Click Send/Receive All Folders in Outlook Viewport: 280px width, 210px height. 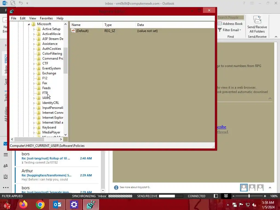point(257,24)
